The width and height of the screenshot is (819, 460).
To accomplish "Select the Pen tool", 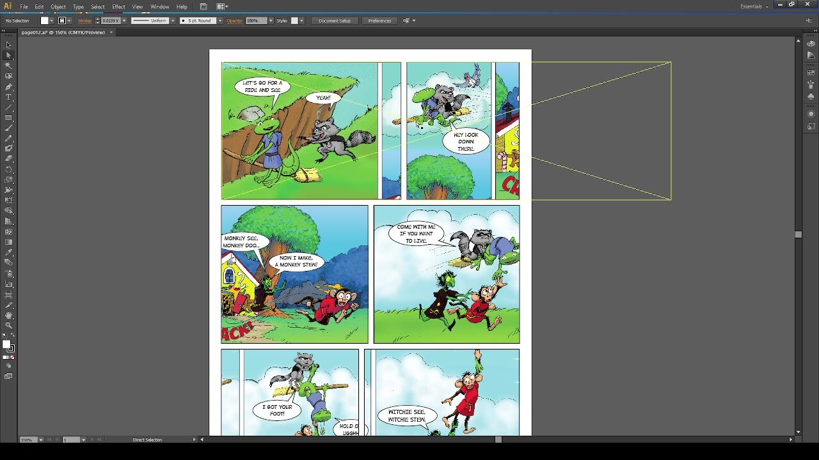I will (8, 86).
